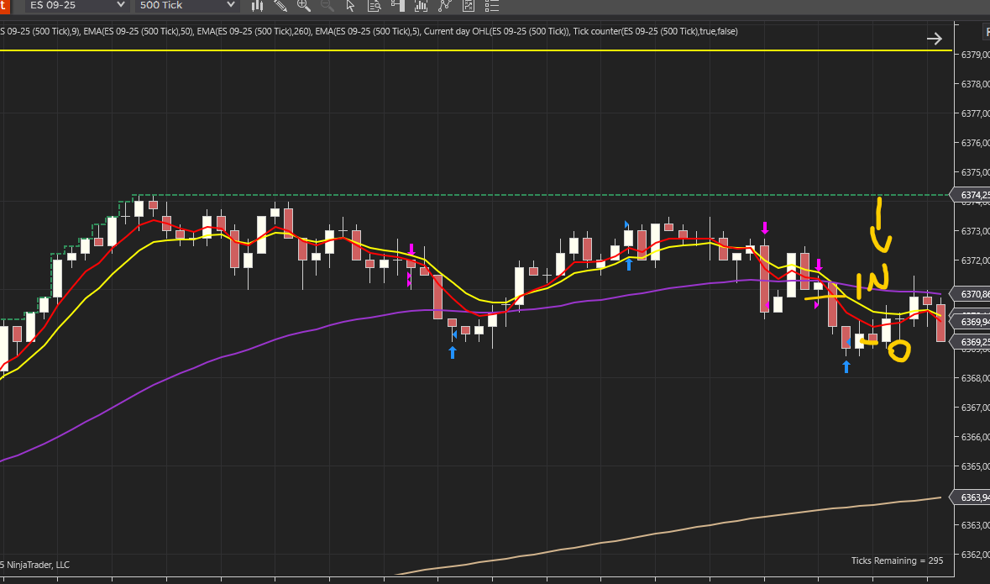
Task: Open the Indicators bar-chart icon
Action: click(x=422, y=6)
